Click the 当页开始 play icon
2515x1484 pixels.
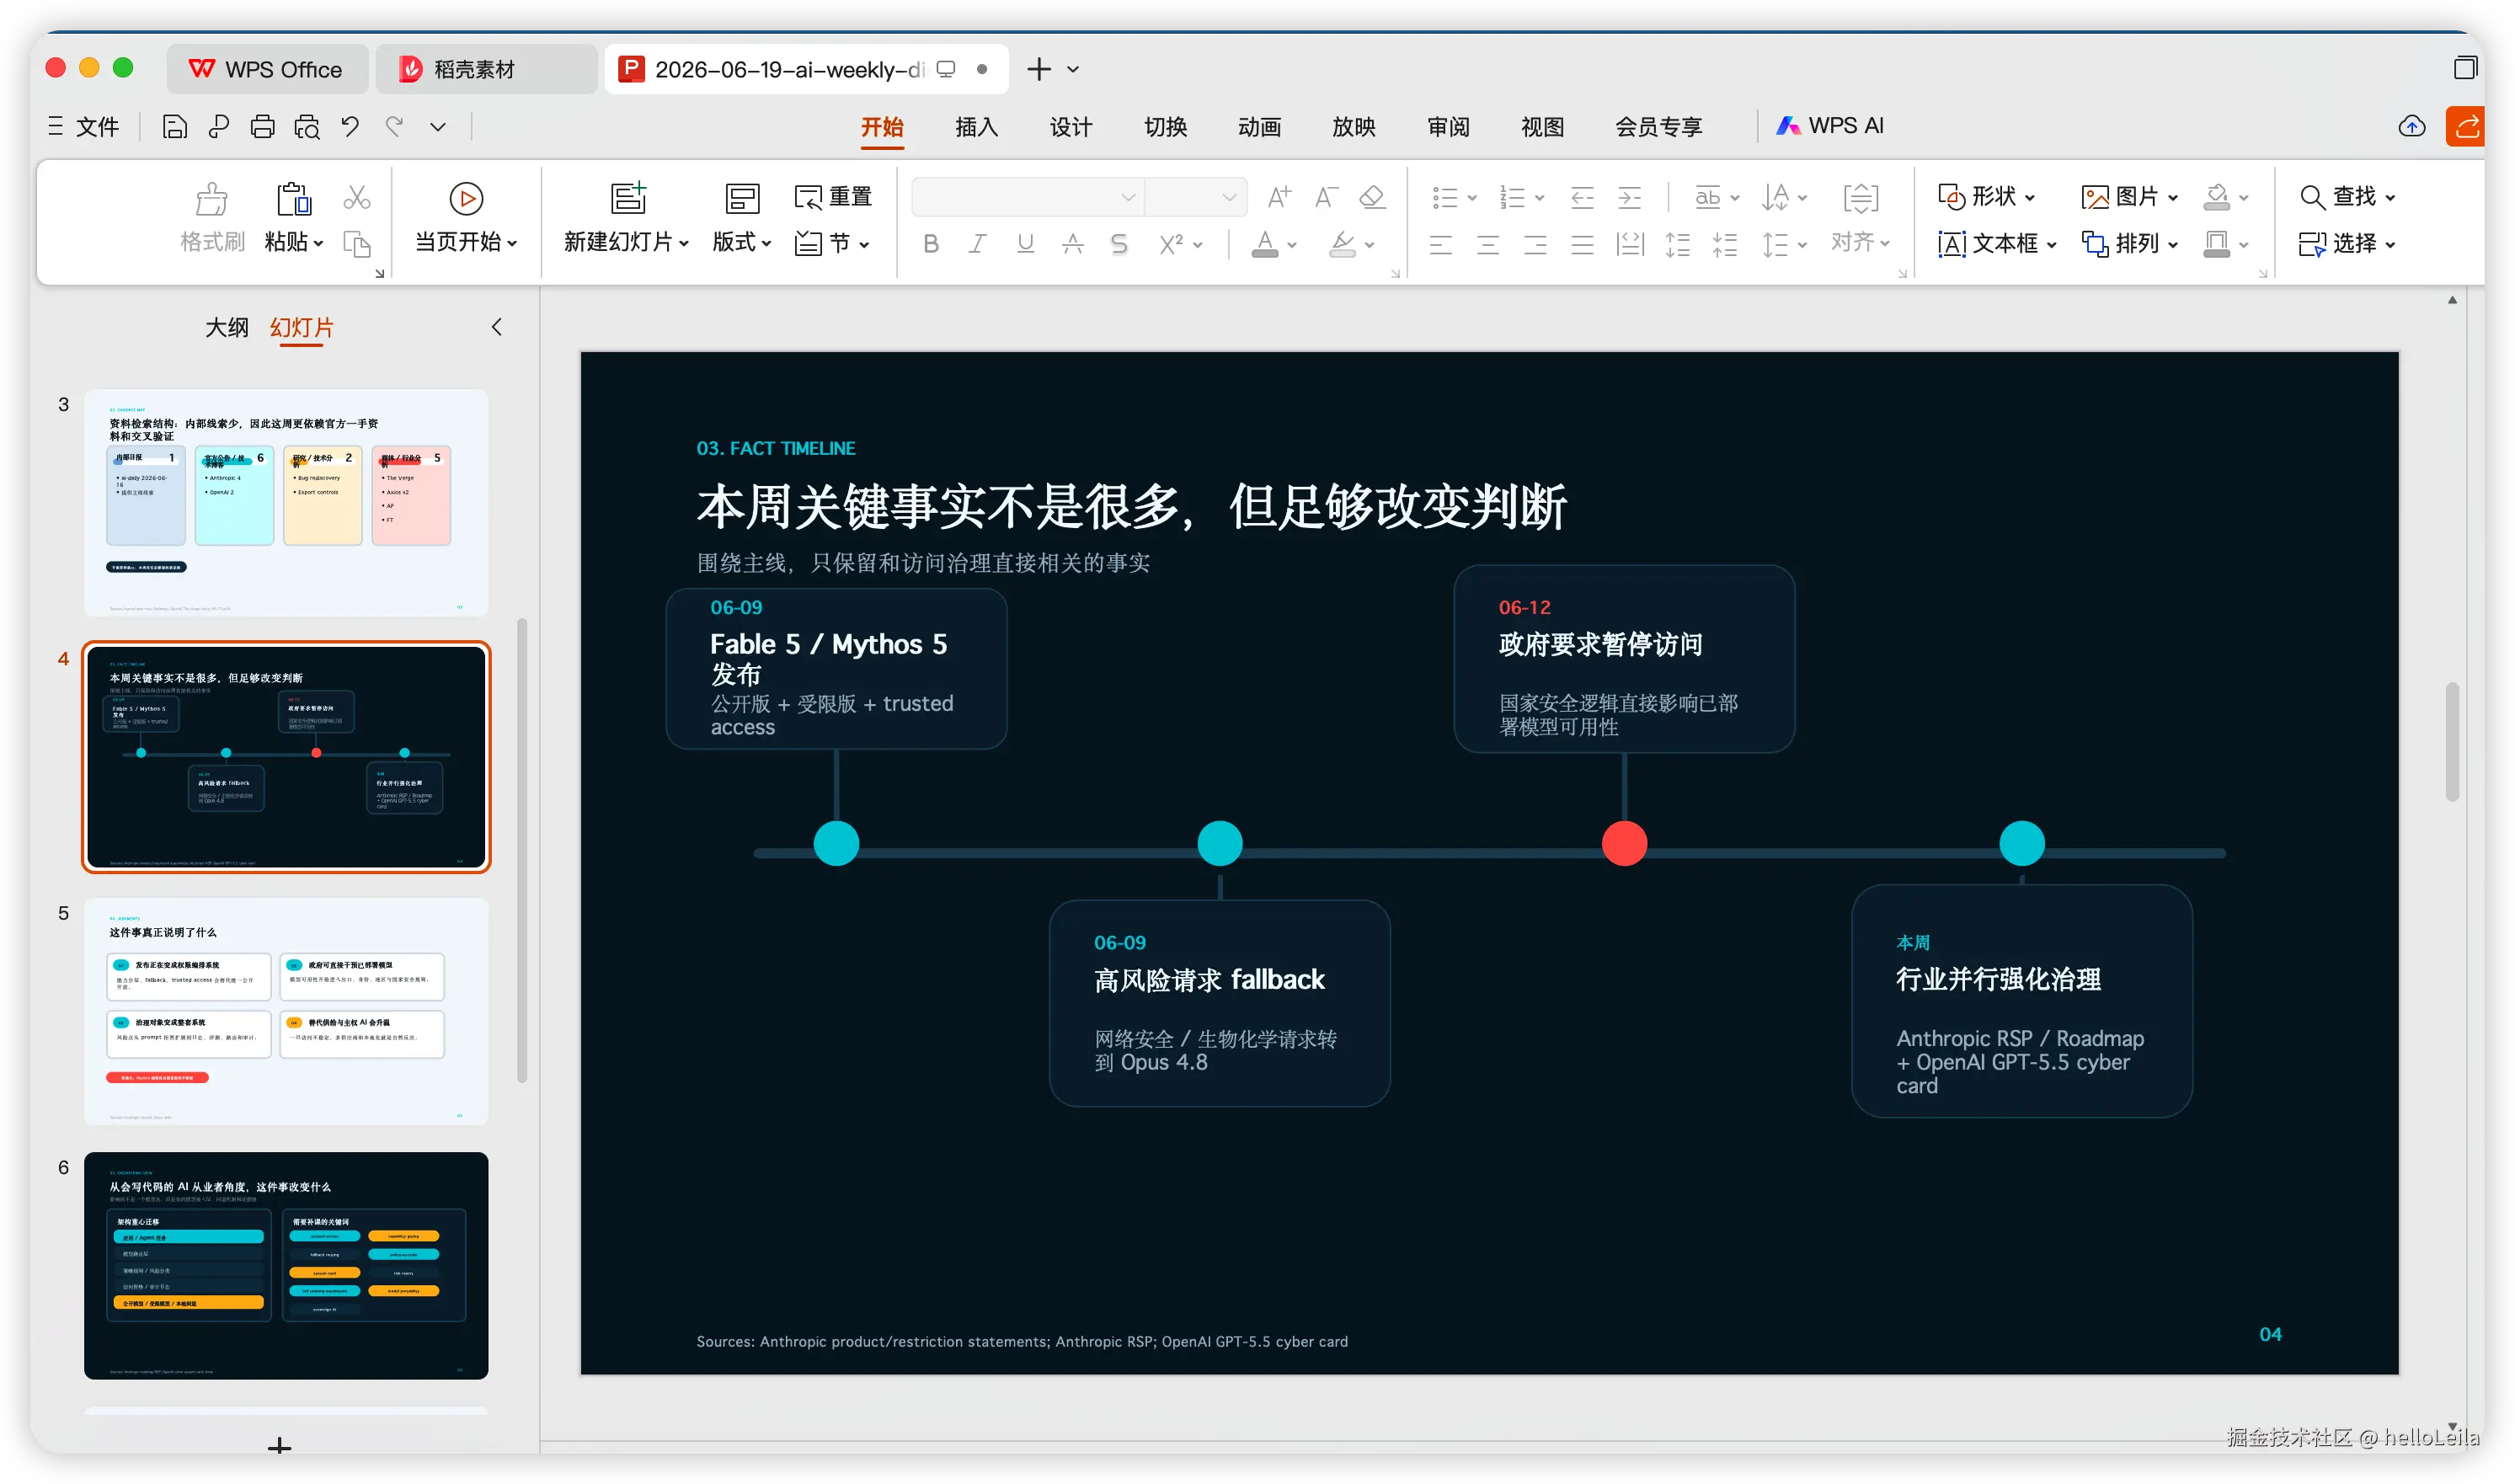coord(466,198)
